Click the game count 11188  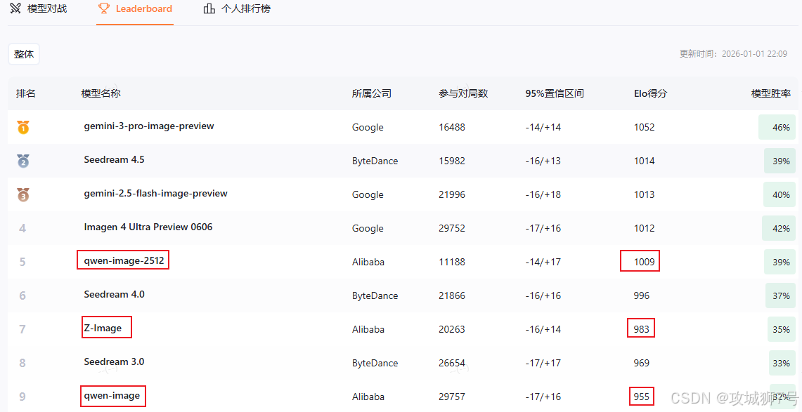coord(452,262)
